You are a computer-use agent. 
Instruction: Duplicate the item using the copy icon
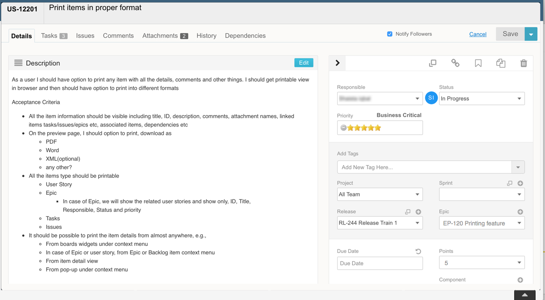coord(501,63)
